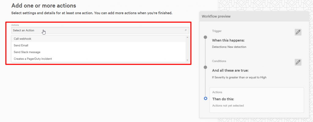Click the Trigger step gray timeline node
The height and width of the screenshot is (122, 313).
pyautogui.click(x=205, y=37)
